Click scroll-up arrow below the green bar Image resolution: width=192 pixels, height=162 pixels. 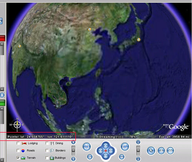2,109
